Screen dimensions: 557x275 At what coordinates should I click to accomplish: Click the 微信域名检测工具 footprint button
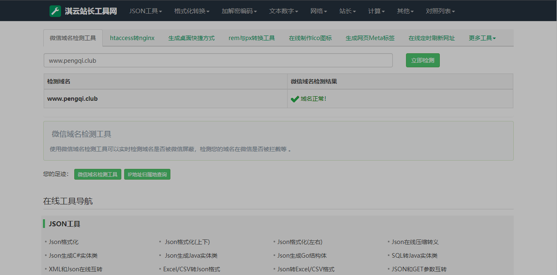click(98, 175)
